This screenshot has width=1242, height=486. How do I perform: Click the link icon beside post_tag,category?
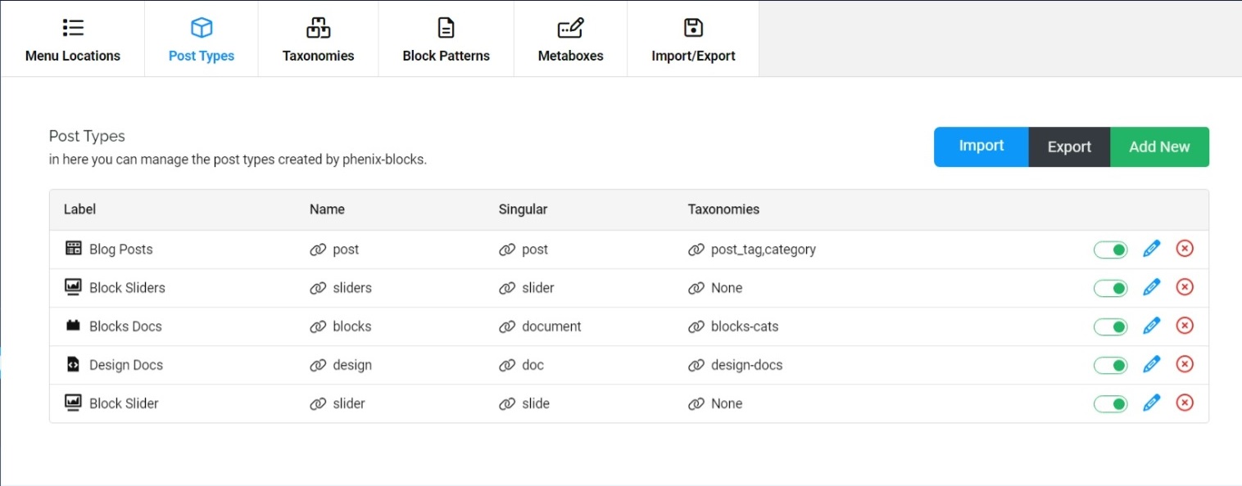(x=696, y=250)
